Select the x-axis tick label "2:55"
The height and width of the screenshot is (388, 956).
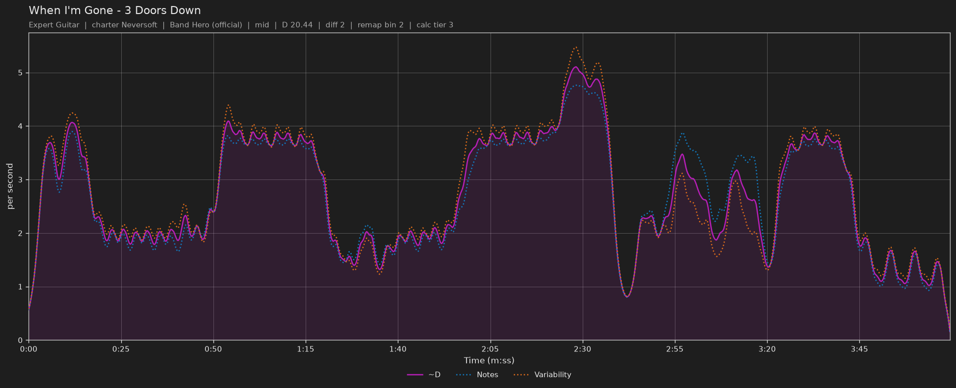click(674, 349)
